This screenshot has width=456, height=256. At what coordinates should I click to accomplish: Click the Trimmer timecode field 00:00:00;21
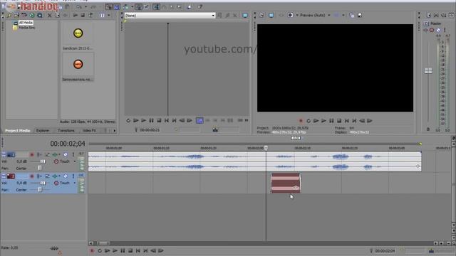coord(150,129)
